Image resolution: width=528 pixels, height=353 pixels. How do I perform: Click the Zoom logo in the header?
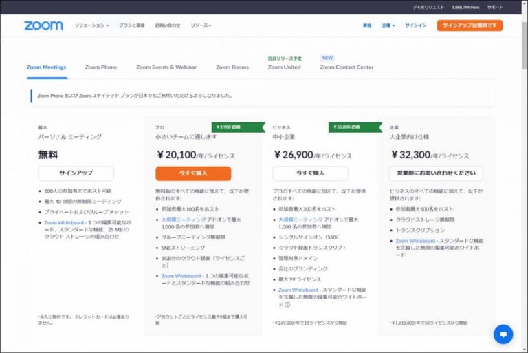point(43,25)
